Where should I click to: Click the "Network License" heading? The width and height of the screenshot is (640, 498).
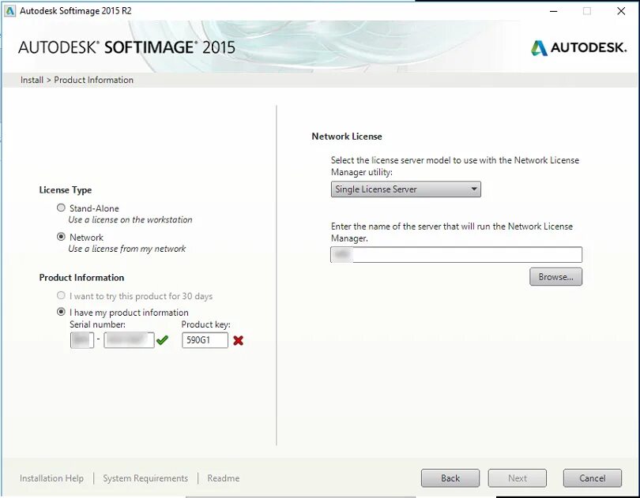click(347, 137)
